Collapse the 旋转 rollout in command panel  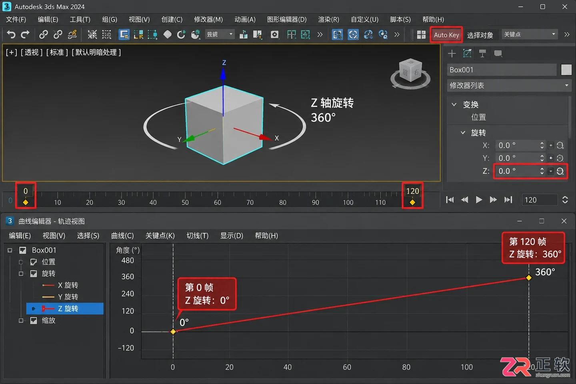pyautogui.click(x=463, y=132)
